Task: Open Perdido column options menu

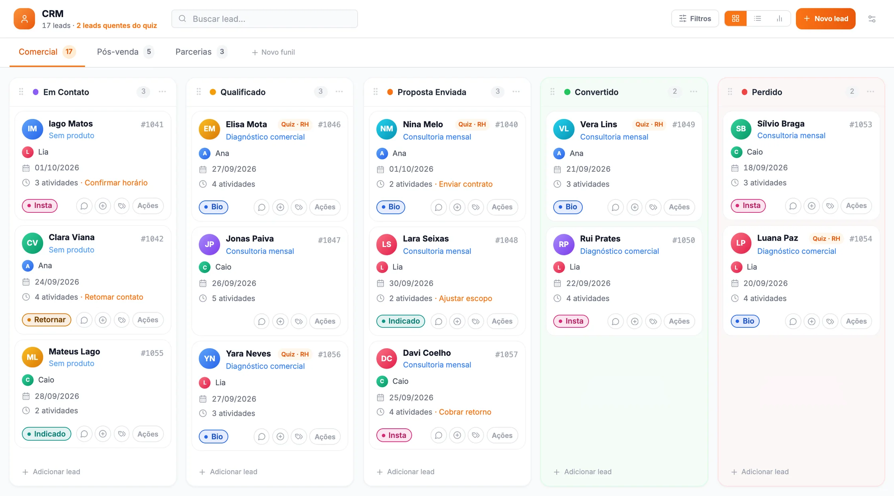Action: (870, 92)
